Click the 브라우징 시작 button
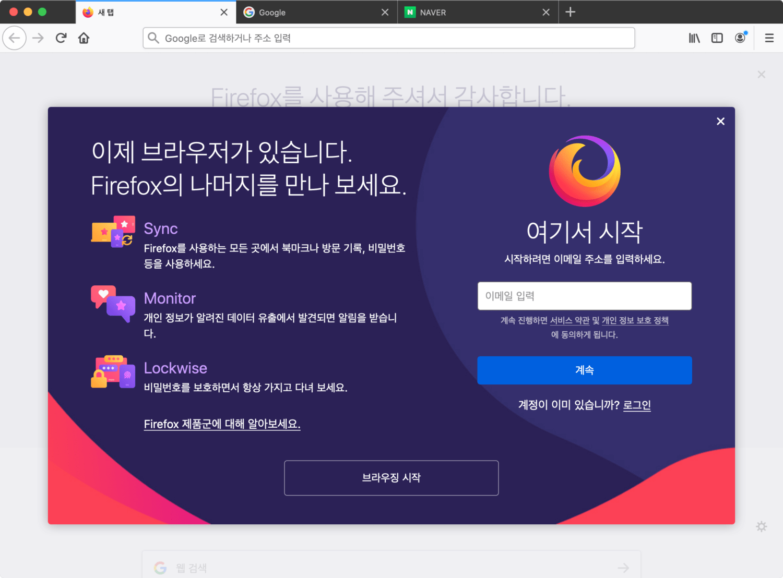The height and width of the screenshot is (578, 783). (391, 478)
